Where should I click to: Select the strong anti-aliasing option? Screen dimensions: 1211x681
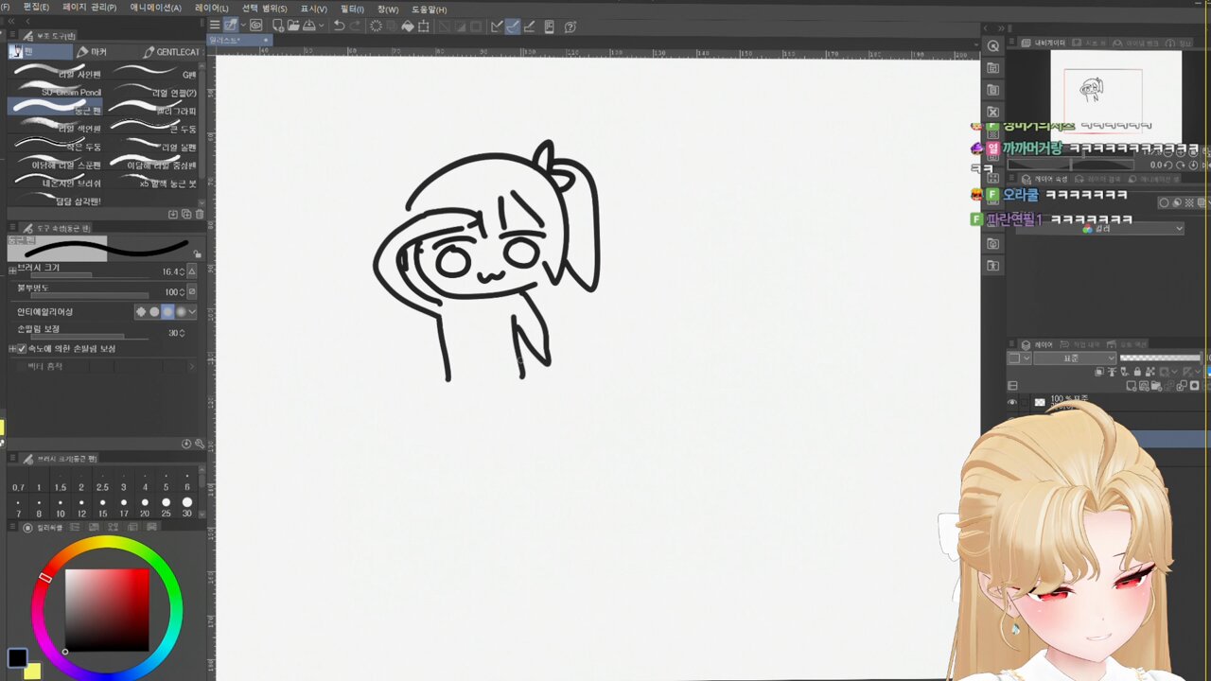pyautogui.click(x=180, y=311)
